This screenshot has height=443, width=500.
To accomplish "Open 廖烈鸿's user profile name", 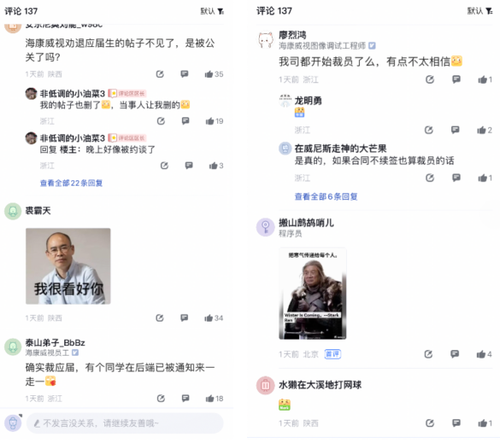I will (292, 35).
